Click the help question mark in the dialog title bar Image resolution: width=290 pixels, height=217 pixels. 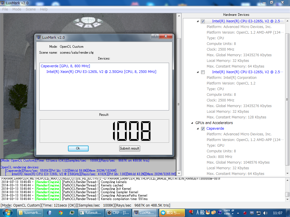point(155,37)
